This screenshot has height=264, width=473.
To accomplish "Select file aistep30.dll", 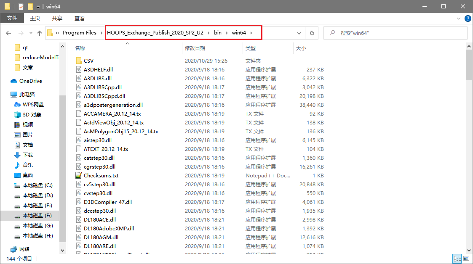I will tap(97, 140).
